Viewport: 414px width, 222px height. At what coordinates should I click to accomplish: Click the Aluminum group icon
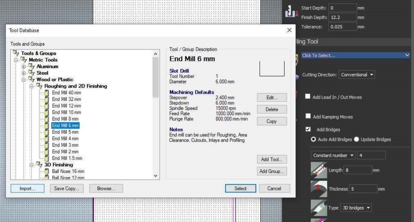pyautogui.click(x=32, y=66)
